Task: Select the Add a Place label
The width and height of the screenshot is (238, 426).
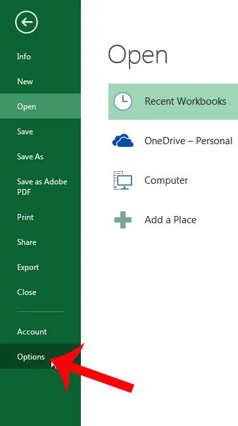Action: [x=170, y=219]
